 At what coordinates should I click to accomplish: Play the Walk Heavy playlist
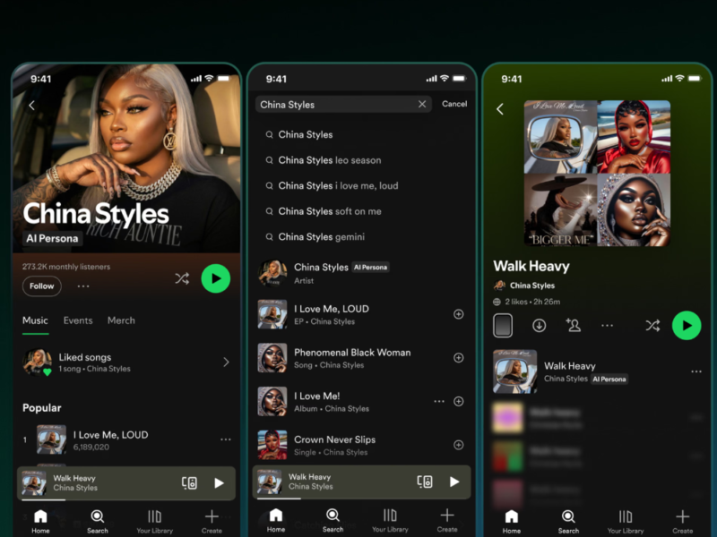click(x=687, y=326)
